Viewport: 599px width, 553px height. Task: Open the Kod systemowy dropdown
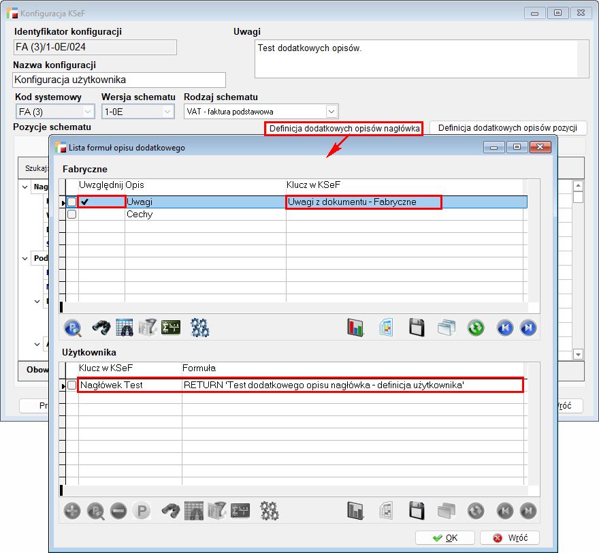tap(88, 111)
